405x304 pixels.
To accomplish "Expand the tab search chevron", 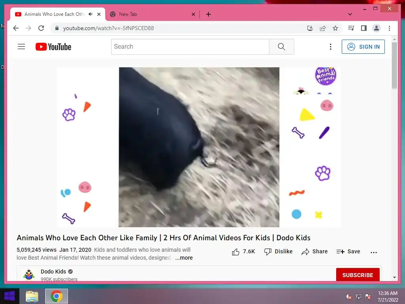I will tap(350, 14).
